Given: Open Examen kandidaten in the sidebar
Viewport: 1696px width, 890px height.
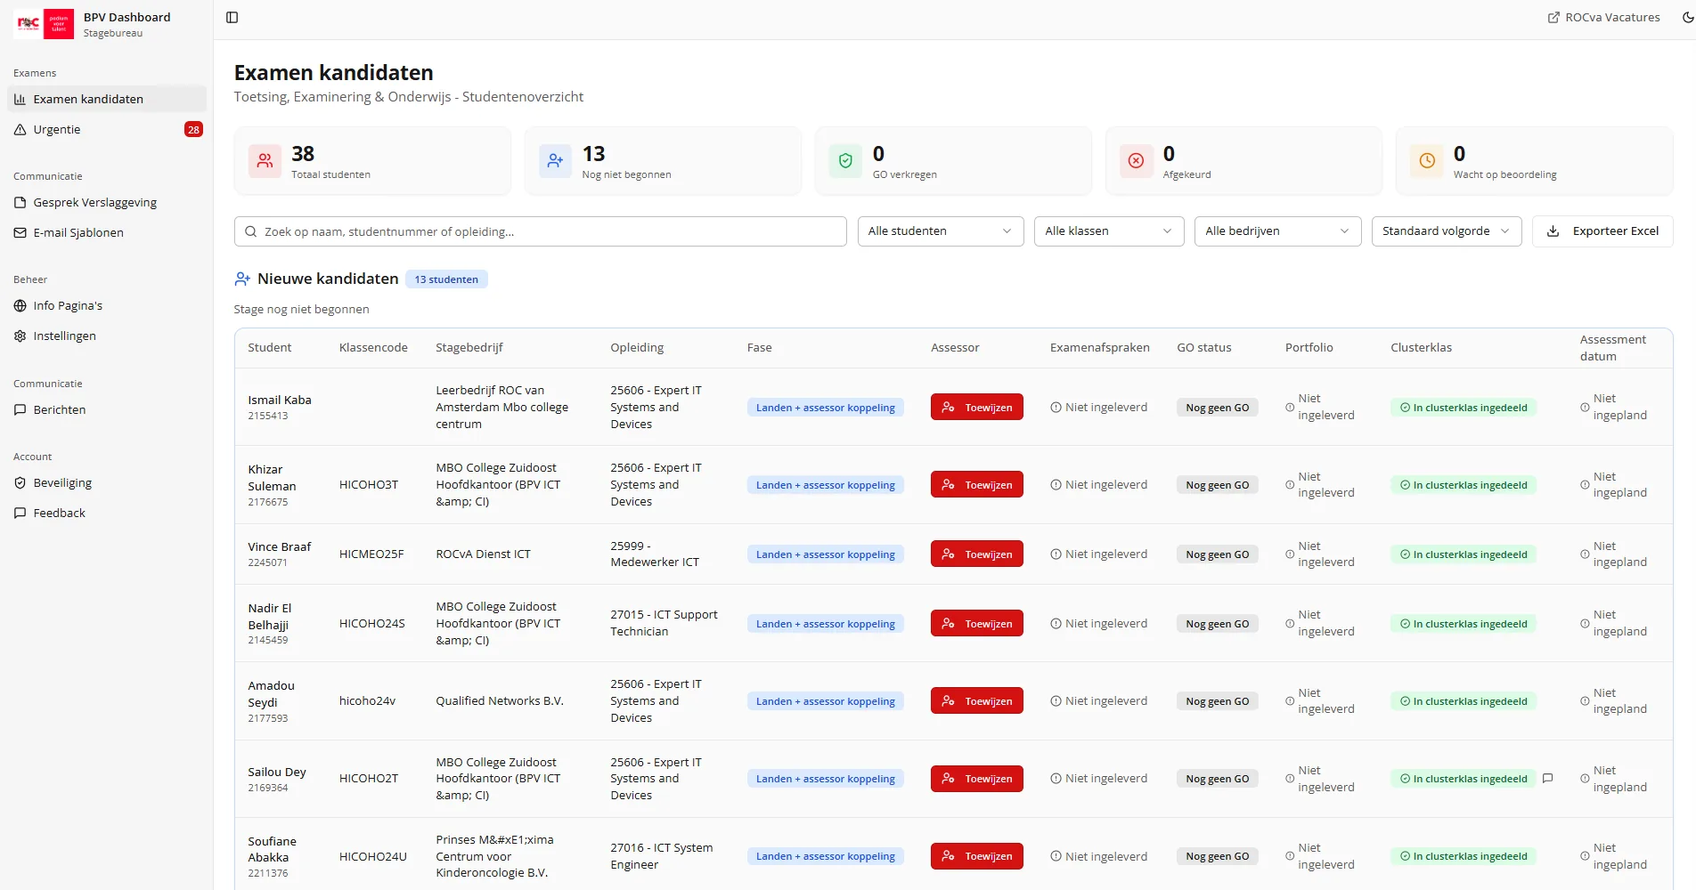Looking at the screenshot, I should point(107,99).
